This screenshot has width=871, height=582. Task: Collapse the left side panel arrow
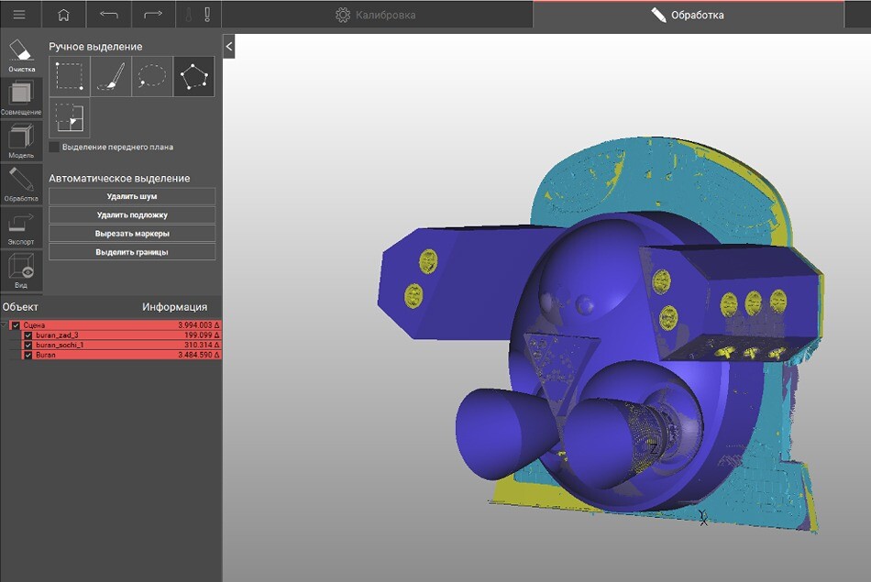tap(228, 45)
